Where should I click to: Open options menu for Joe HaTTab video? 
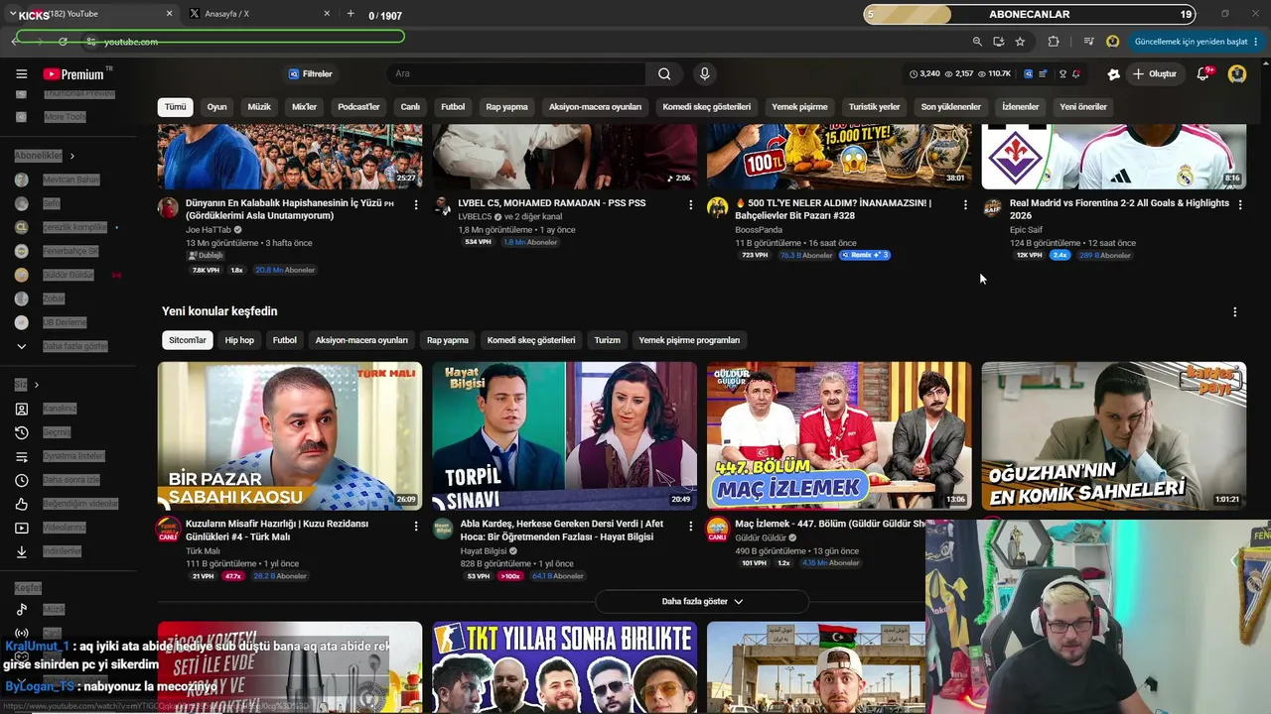pyautogui.click(x=416, y=204)
